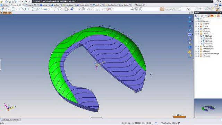Open Résultats de recherche panel
The width and height of the screenshot is (222, 125).
(x=10, y=120)
